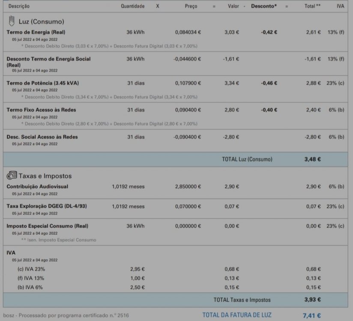This screenshot has width=353, height=321.
Task: Select Imposto Especial Consumo (Real) label
Action: click(x=47, y=226)
